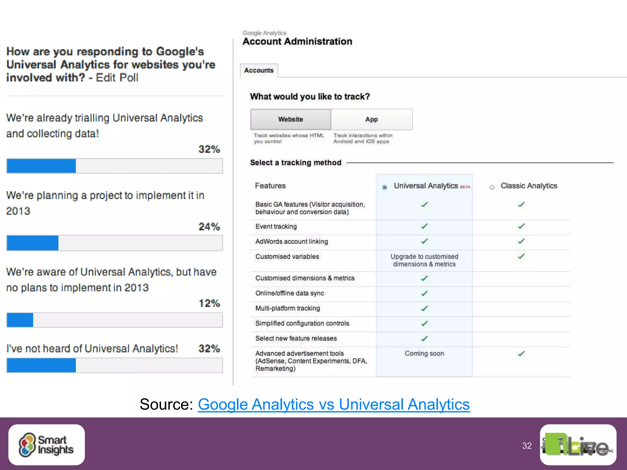This screenshot has width=627, height=470.
Task: Click the 'Google Analytics' label above the heading
Action: pos(265,33)
